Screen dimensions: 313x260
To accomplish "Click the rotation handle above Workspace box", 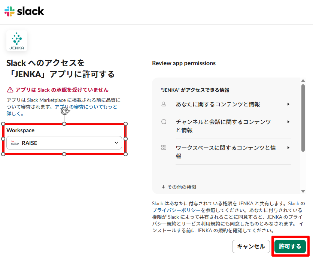I will (x=64, y=111).
